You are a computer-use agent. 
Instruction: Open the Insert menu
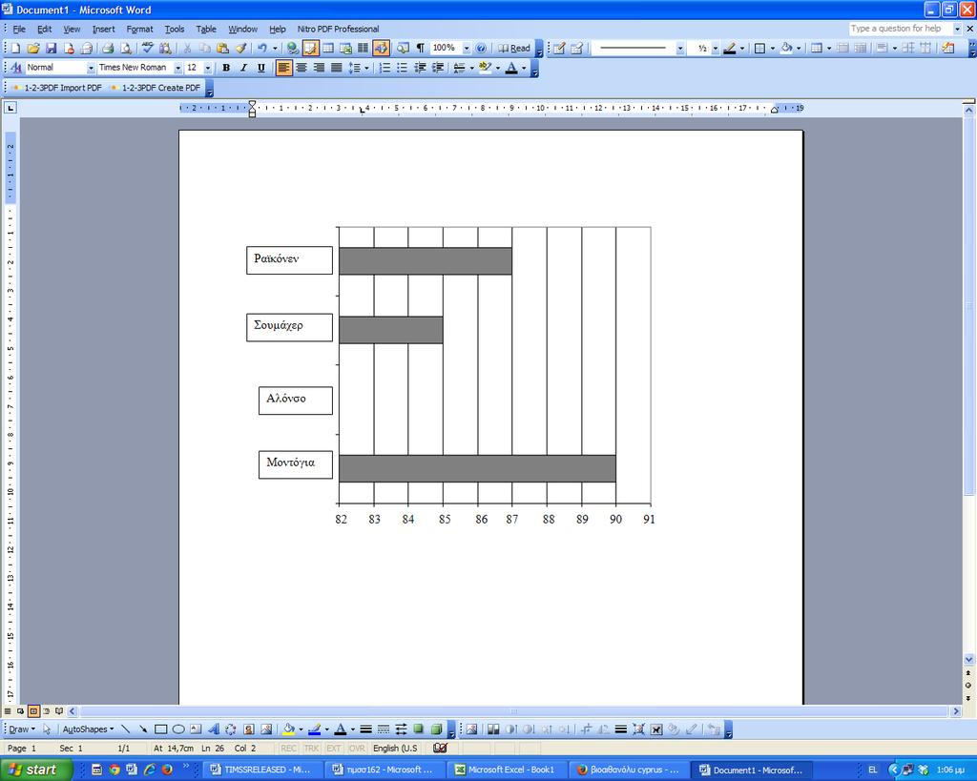[103, 29]
